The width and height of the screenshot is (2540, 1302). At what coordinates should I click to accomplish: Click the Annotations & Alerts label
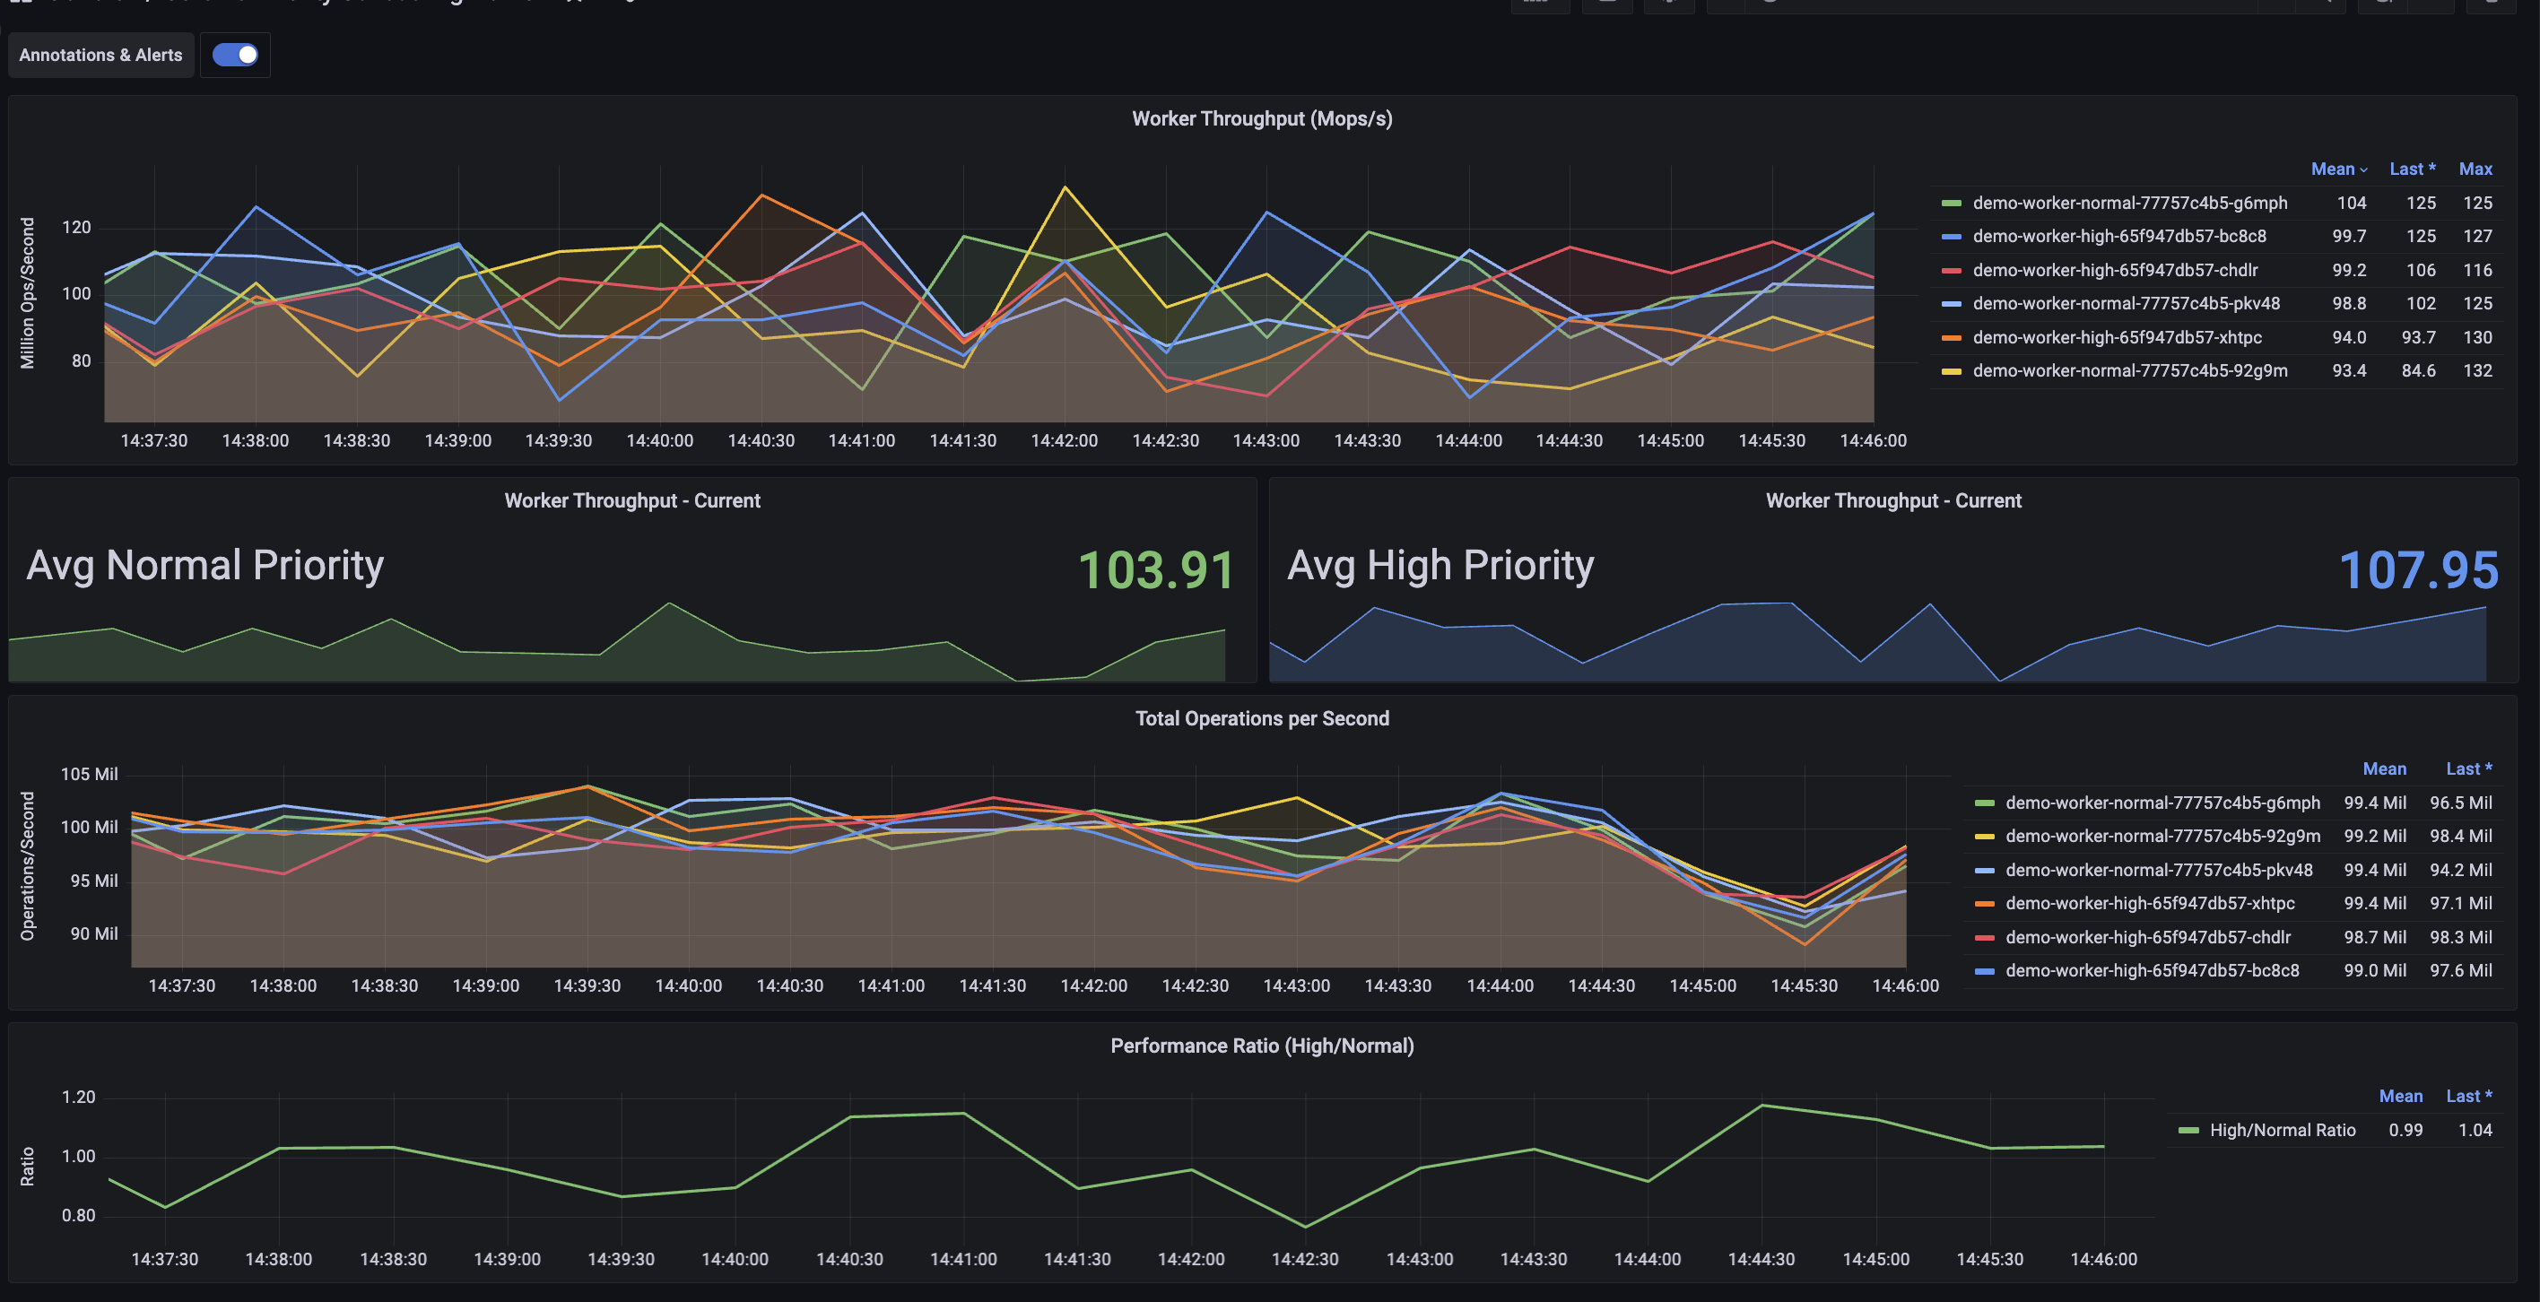pyautogui.click(x=100, y=56)
